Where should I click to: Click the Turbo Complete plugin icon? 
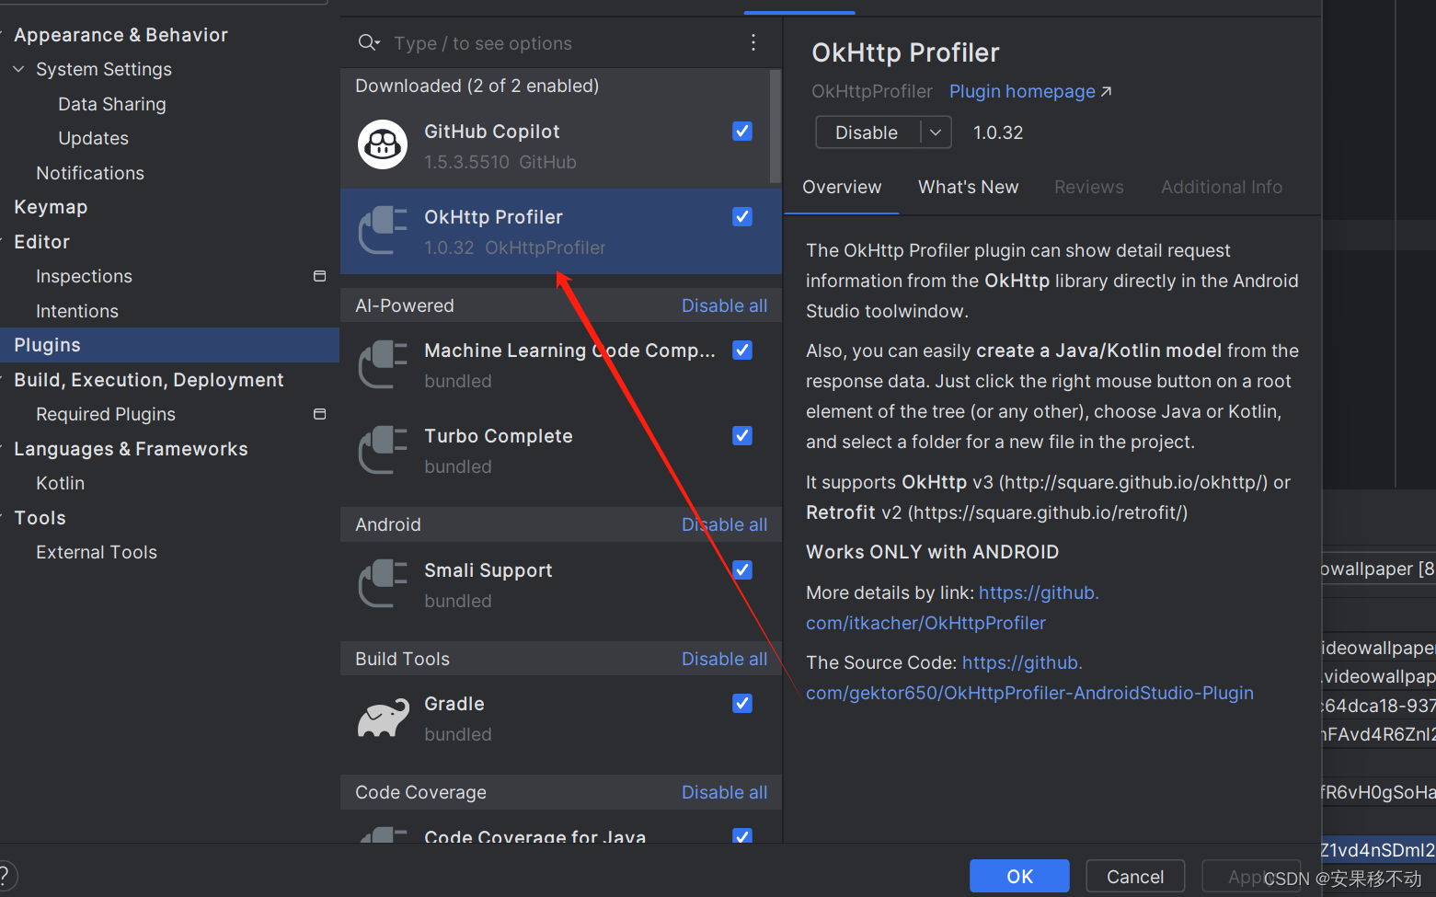pos(383,450)
